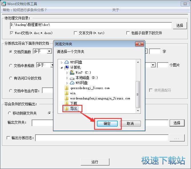Click the folder tree scrollbar down arrow
Image resolution: width=191 pixels, height=169 pixels.
(x=138, y=111)
